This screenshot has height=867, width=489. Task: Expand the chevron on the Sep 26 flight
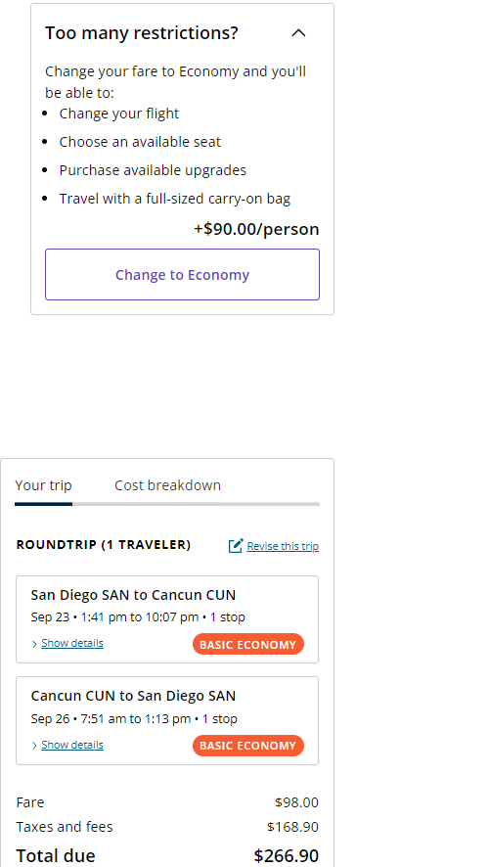[x=35, y=746]
